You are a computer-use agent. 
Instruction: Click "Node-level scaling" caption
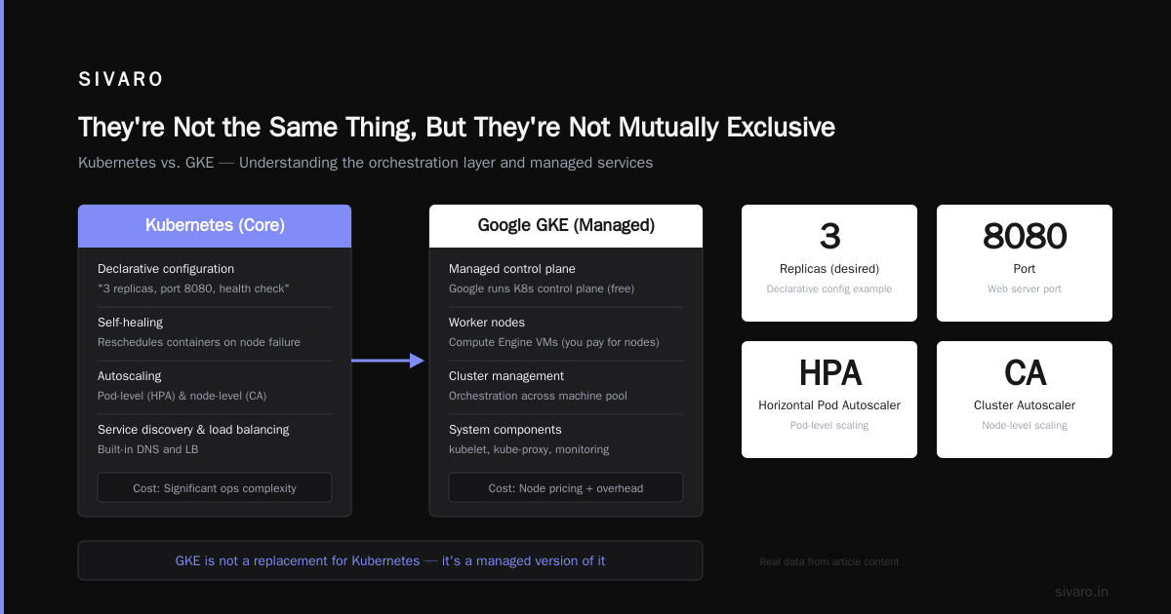(x=1025, y=425)
